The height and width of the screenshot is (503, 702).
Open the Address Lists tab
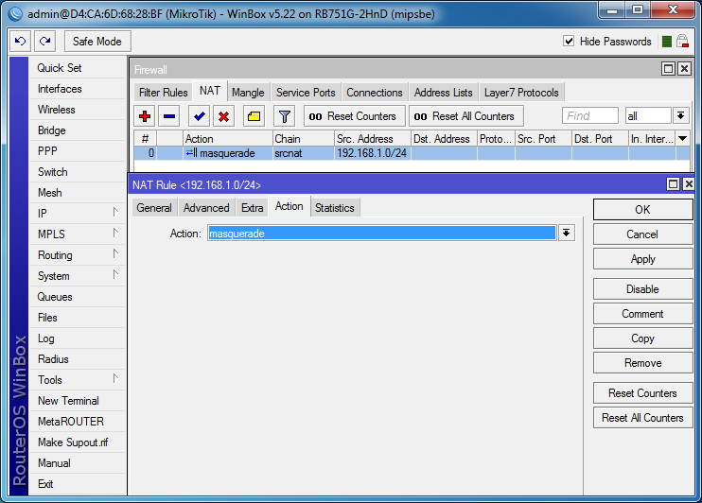point(443,93)
